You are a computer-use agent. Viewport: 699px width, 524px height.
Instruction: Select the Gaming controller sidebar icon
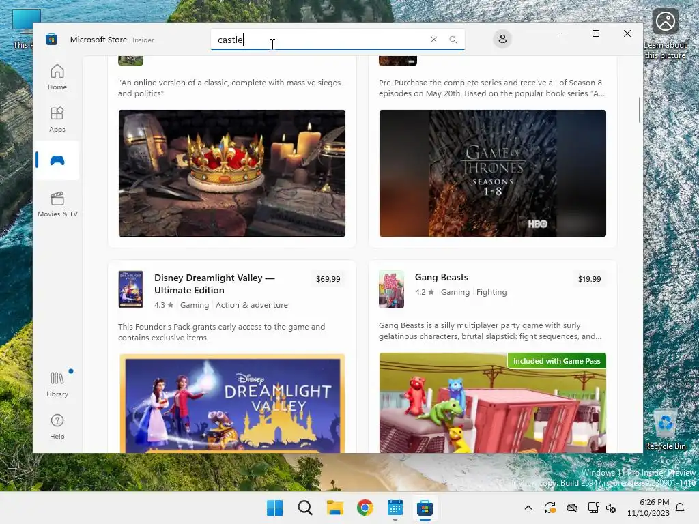(57, 160)
